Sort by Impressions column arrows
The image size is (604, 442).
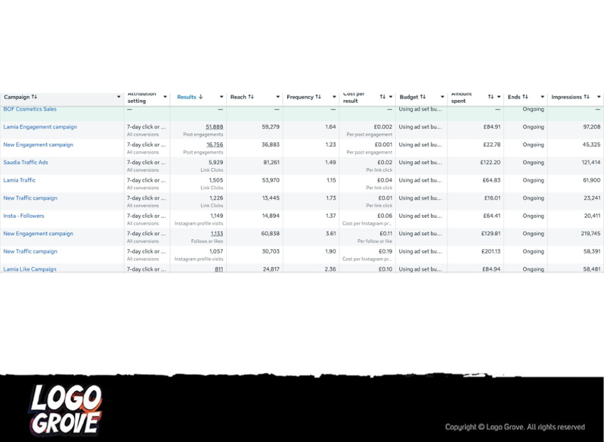pyautogui.click(x=587, y=97)
